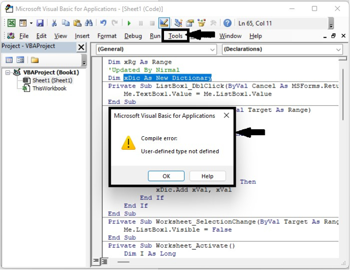Image resolution: width=351 pixels, height=271 pixels.
Task: Click the Project pane toolbar overflow arrow
Action: pos(84,61)
